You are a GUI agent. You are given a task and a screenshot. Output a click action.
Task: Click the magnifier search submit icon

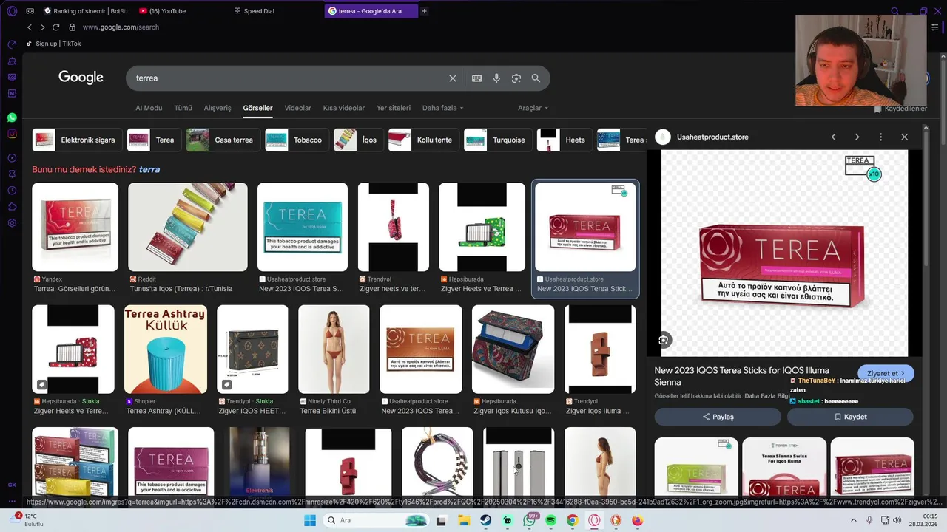tap(536, 78)
